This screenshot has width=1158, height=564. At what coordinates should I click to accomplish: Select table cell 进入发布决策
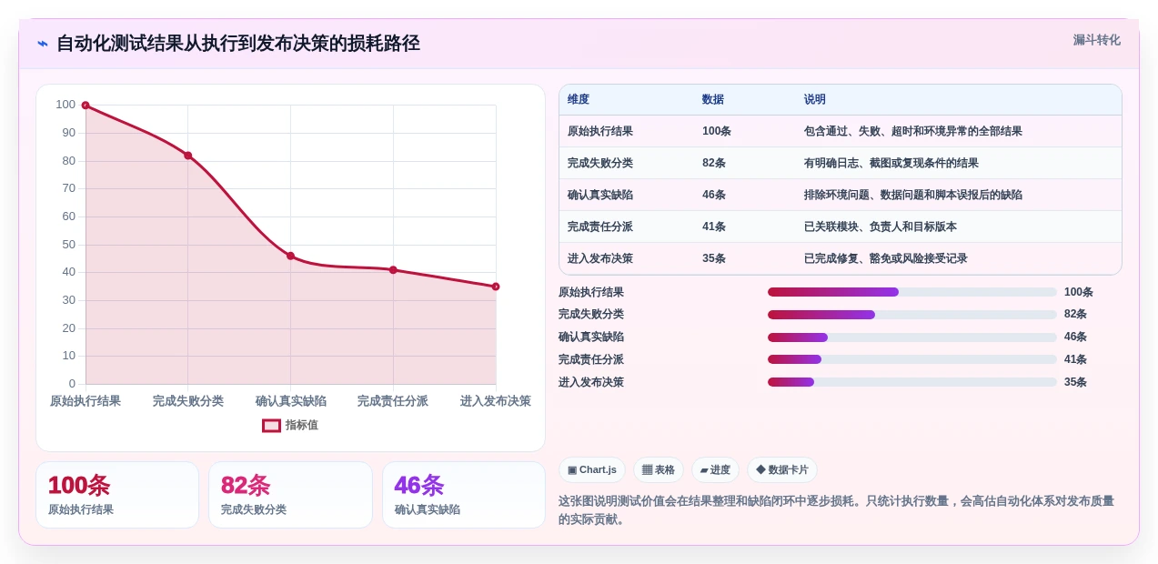pyautogui.click(x=600, y=258)
